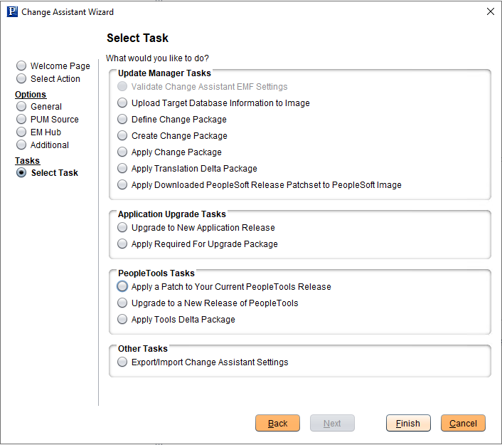This screenshot has height=445, width=502.
Task: Click the 'What would you like to do?' text
Action: click(158, 58)
